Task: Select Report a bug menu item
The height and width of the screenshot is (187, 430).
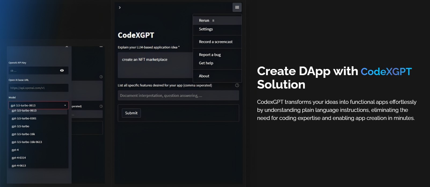Action: click(210, 55)
